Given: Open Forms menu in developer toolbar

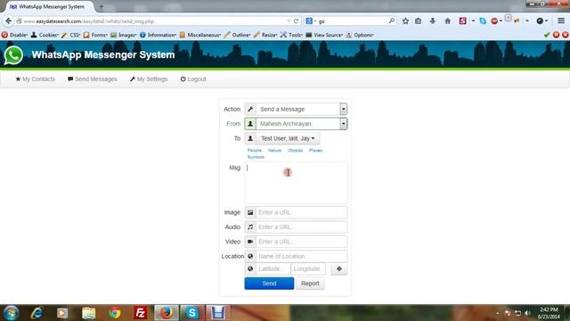Looking at the screenshot, I should 95,35.
